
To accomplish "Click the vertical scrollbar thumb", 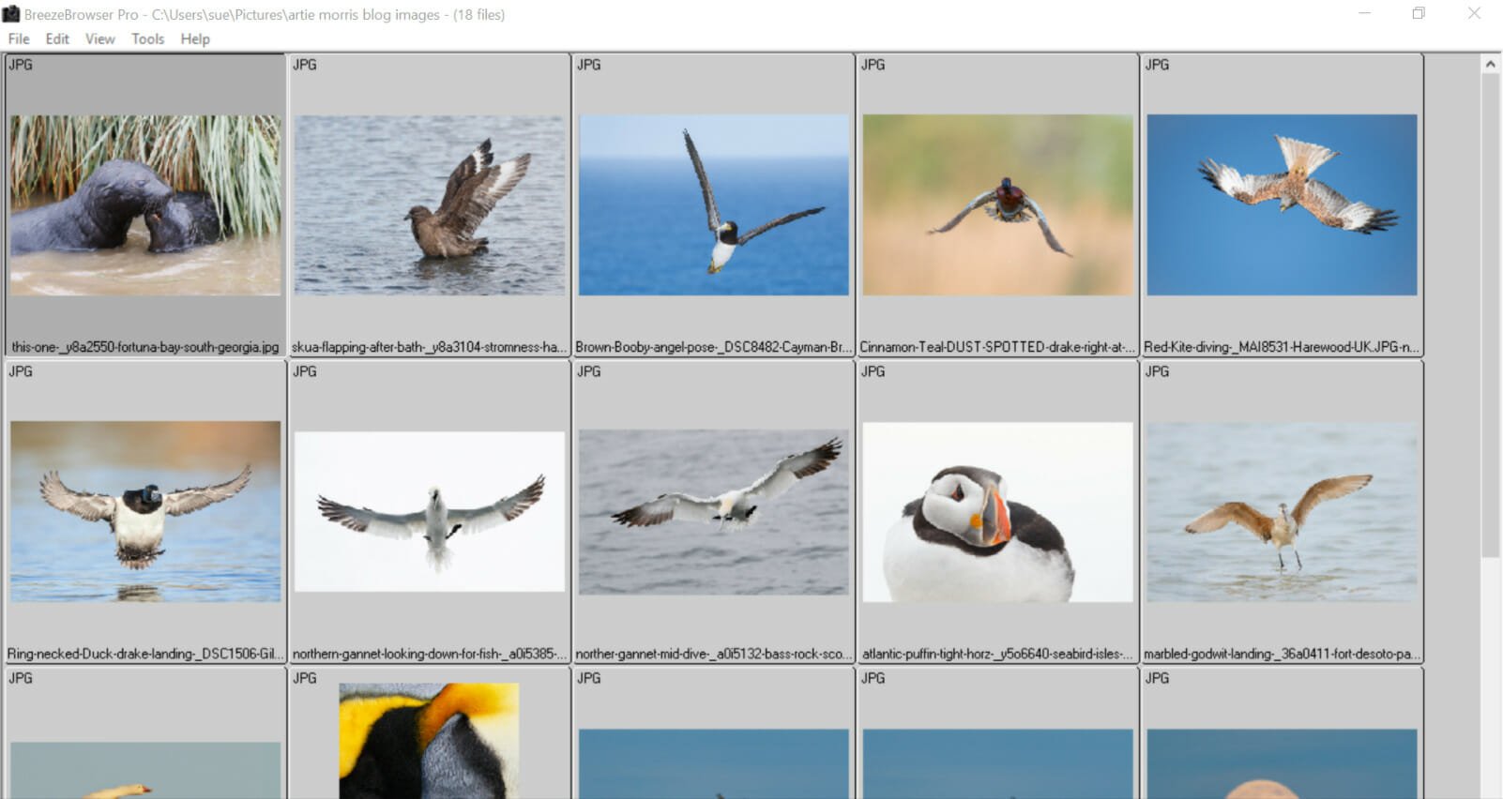I will [1490, 315].
